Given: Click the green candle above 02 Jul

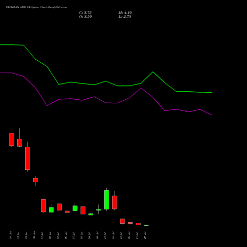Looking at the screenshot, I should tap(51, 210).
